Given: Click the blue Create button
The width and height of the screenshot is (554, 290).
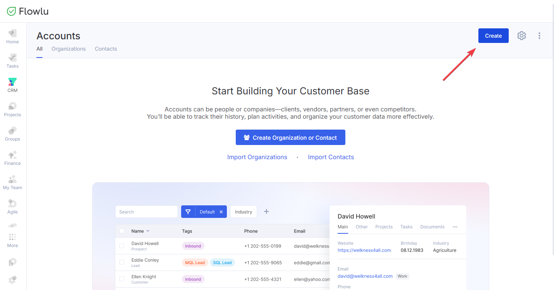Looking at the screenshot, I should 493,36.
